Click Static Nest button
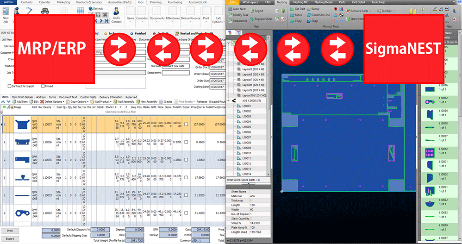This screenshot has width=462, height=244. coord(355,19)
